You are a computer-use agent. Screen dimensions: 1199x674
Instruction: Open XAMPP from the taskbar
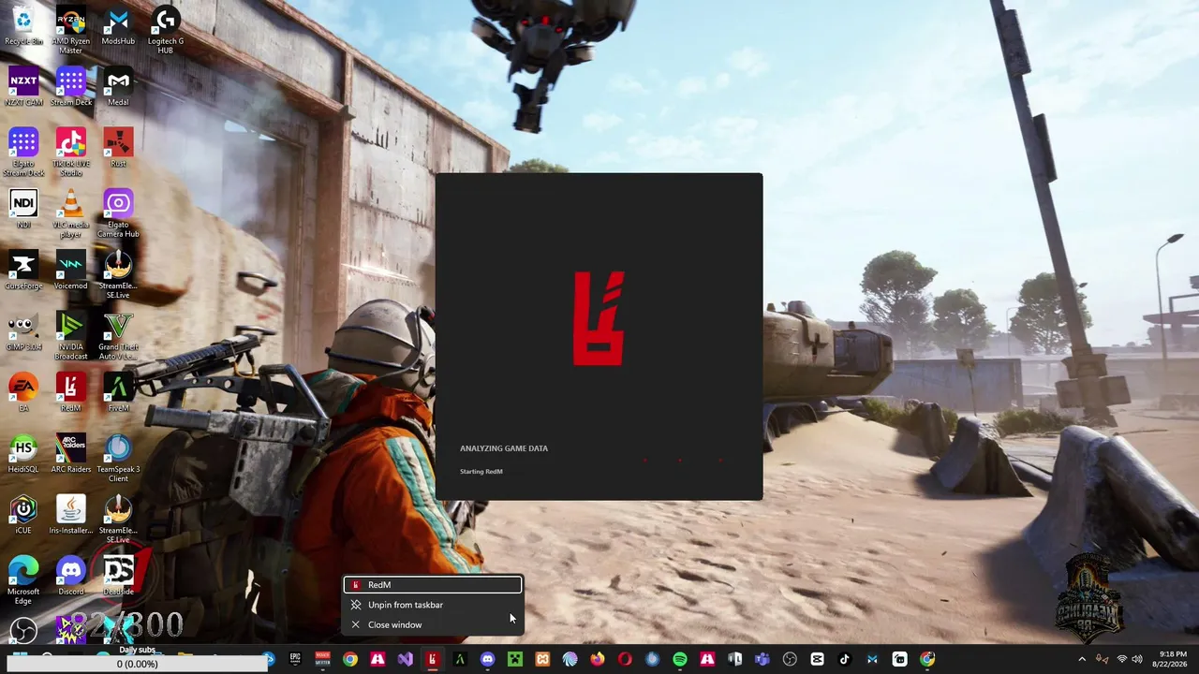click(x=542, y=659)
